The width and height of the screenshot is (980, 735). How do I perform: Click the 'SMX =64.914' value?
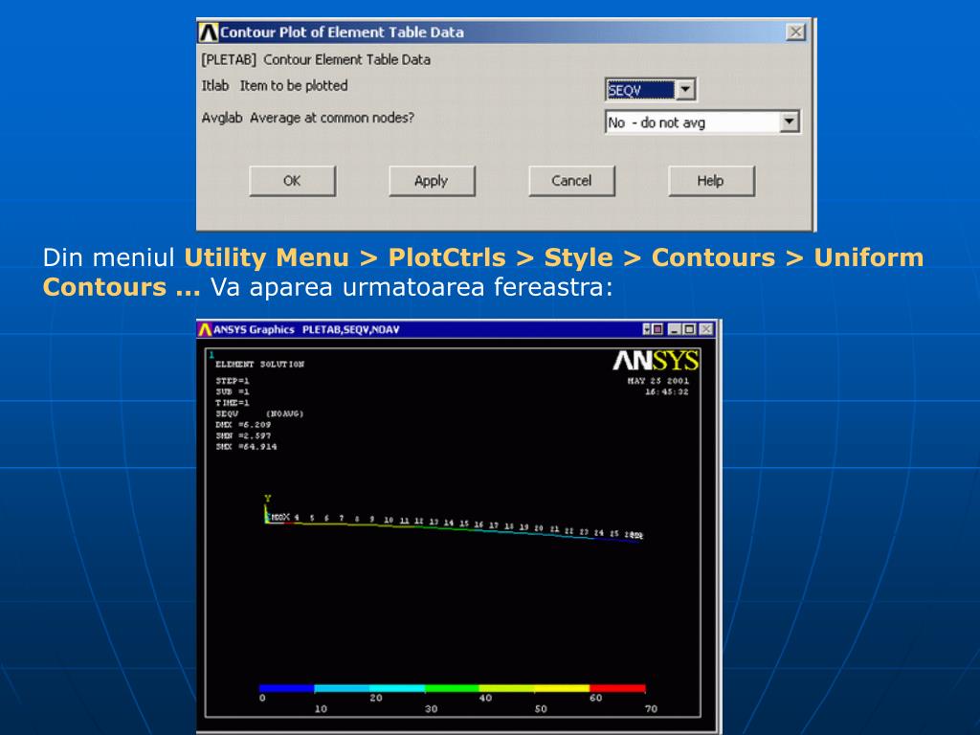(x=246, y=447)
